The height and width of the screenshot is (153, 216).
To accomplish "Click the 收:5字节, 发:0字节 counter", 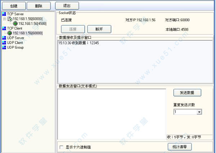I will (184, 137).
